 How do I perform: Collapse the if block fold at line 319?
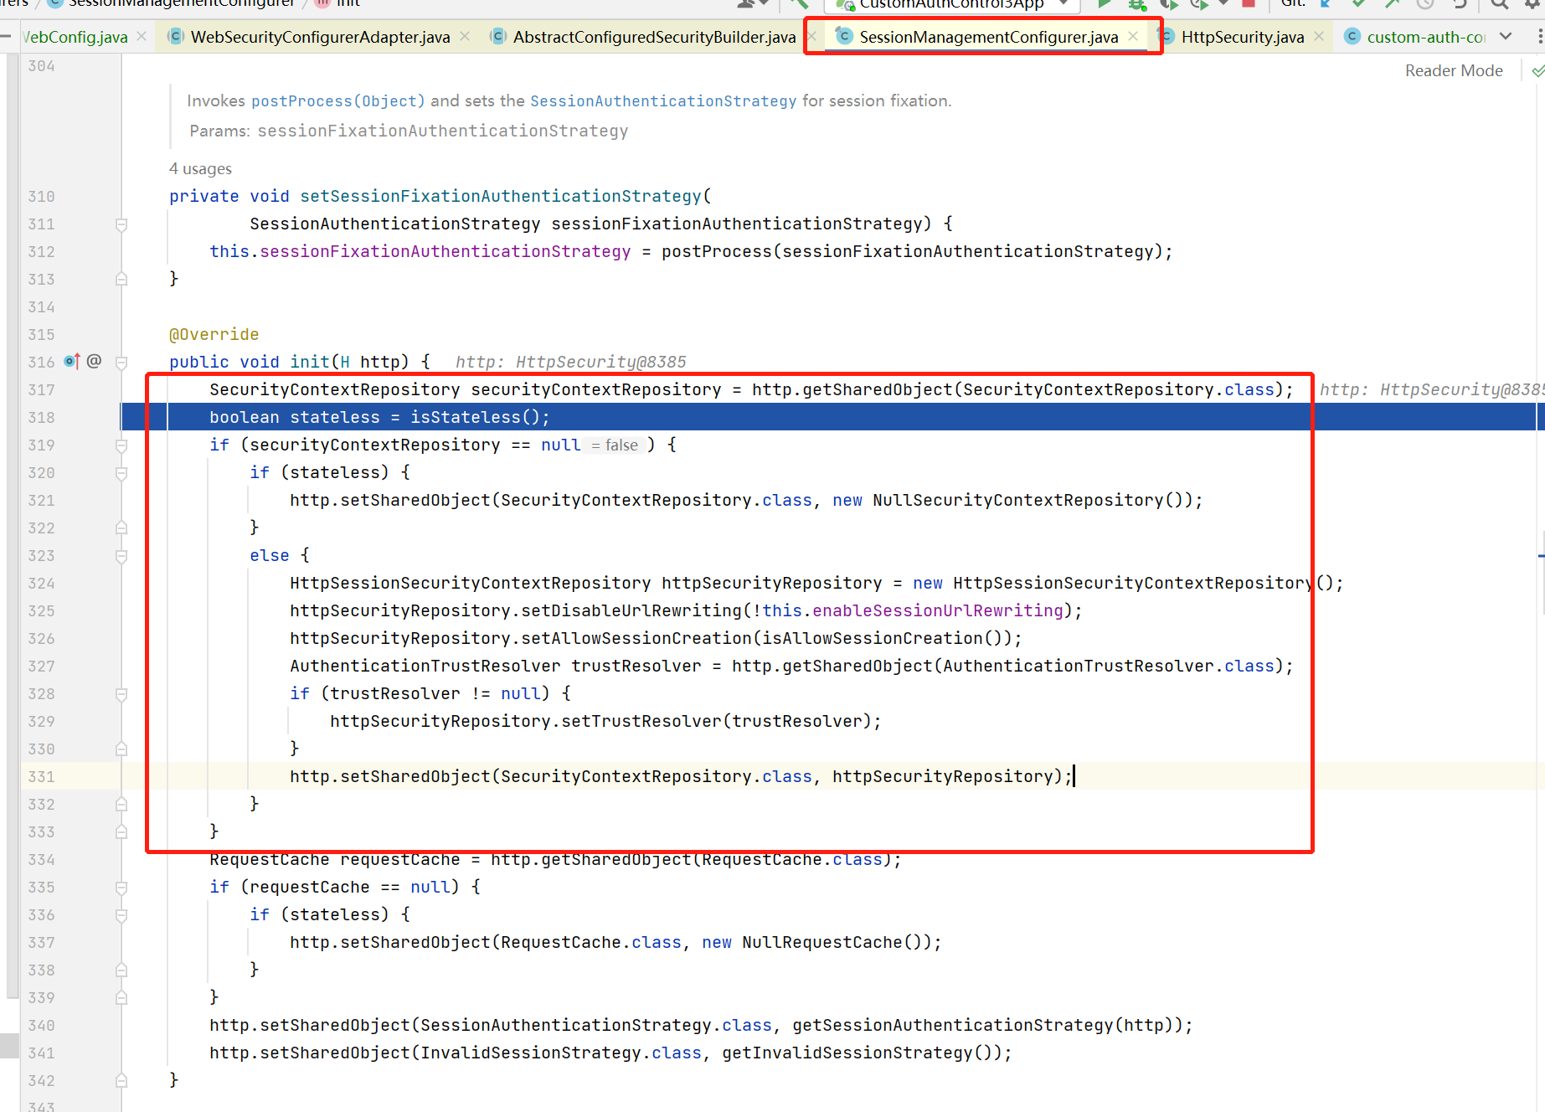[x=121, y=445]
